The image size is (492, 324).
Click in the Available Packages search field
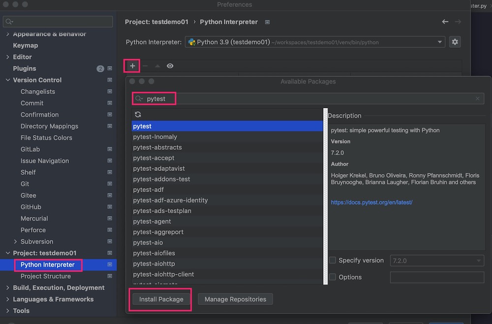tap(308, 98)
